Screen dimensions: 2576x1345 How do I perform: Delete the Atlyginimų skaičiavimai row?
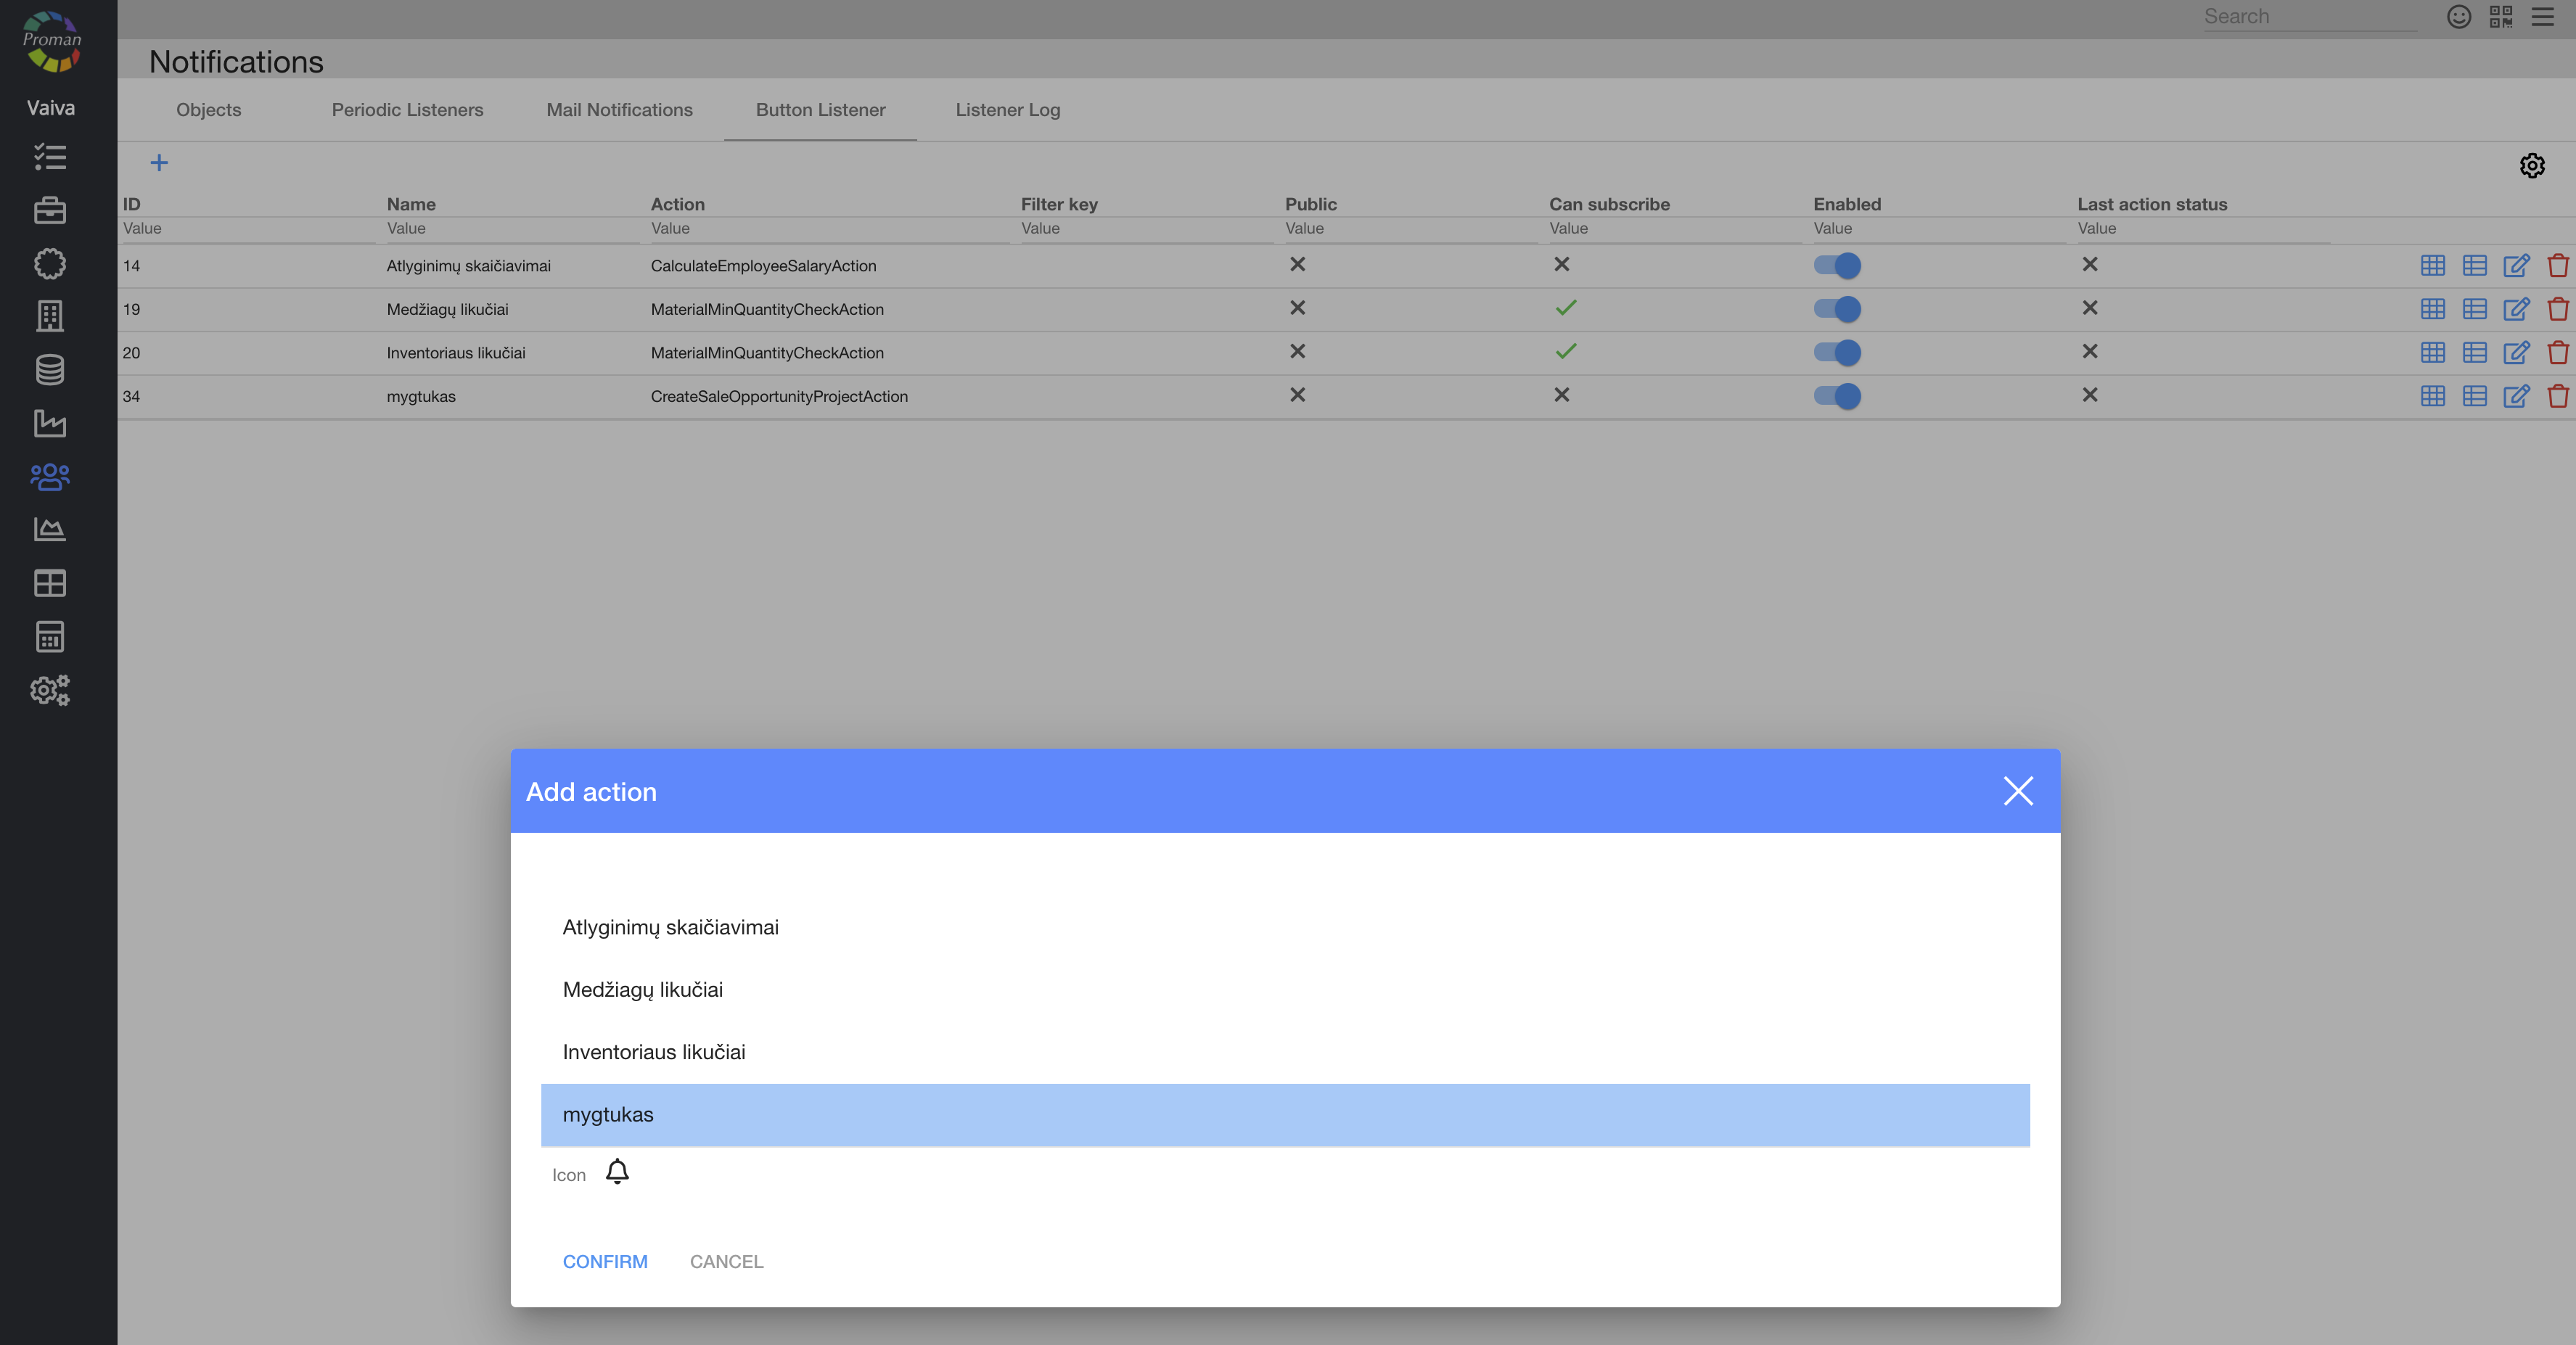click(2557, 266)
